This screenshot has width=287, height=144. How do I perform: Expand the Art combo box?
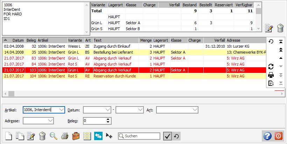[x=195, y=110]
